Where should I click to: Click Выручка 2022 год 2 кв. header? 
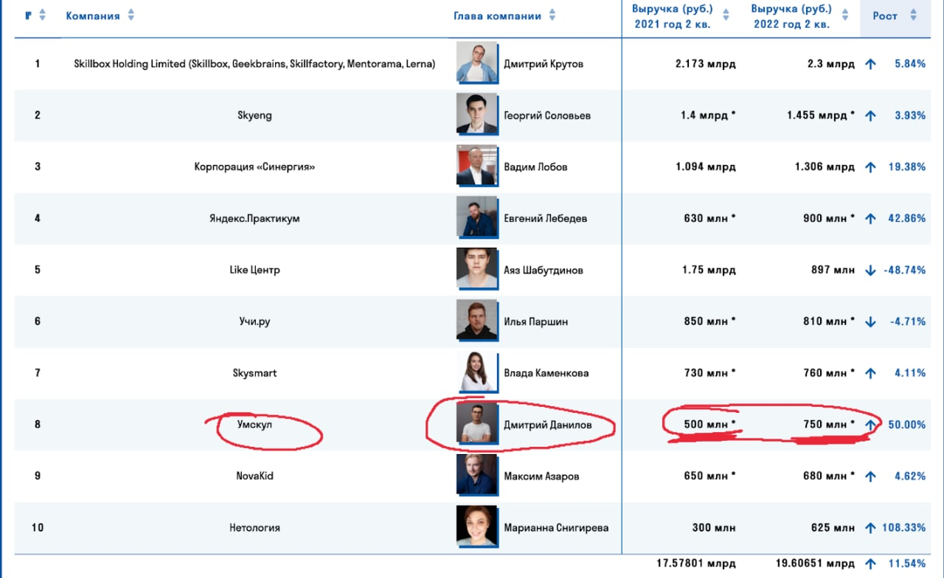point(791,16)
